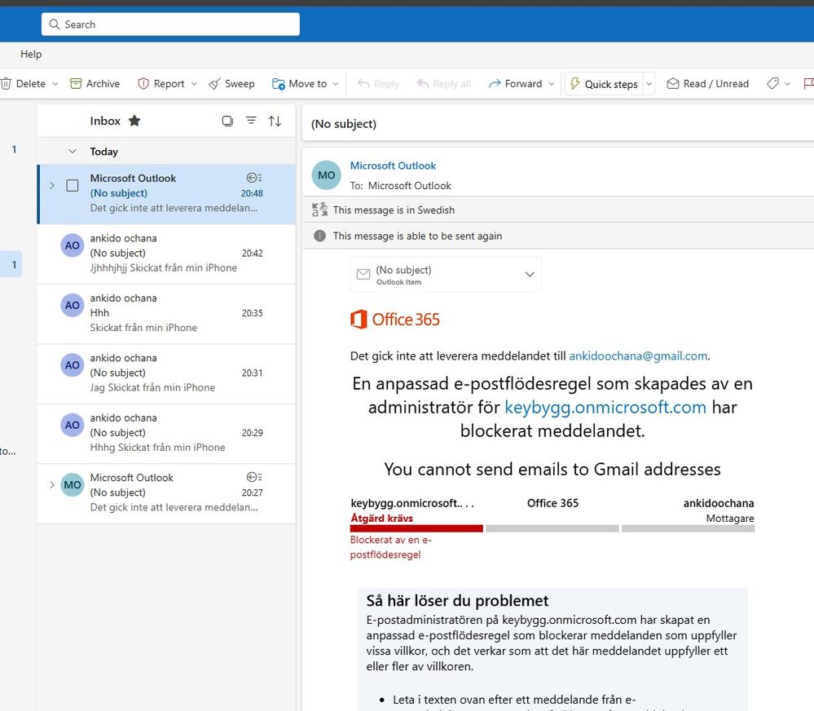
Task: Click the highlighted unread count 1 in sidebar
Action: click(14, 265)
